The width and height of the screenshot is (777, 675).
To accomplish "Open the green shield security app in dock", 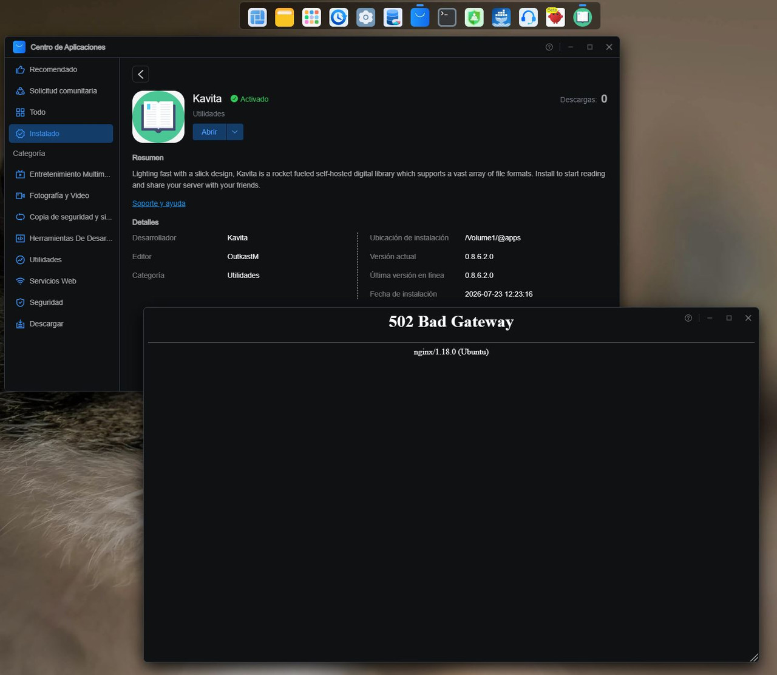I will [474, 17].
